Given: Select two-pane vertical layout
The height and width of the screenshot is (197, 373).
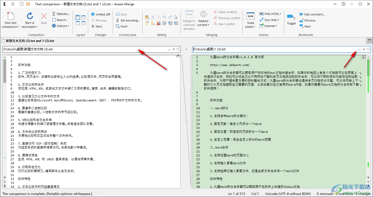Looking at the screenshot, I should click(78, 17).
